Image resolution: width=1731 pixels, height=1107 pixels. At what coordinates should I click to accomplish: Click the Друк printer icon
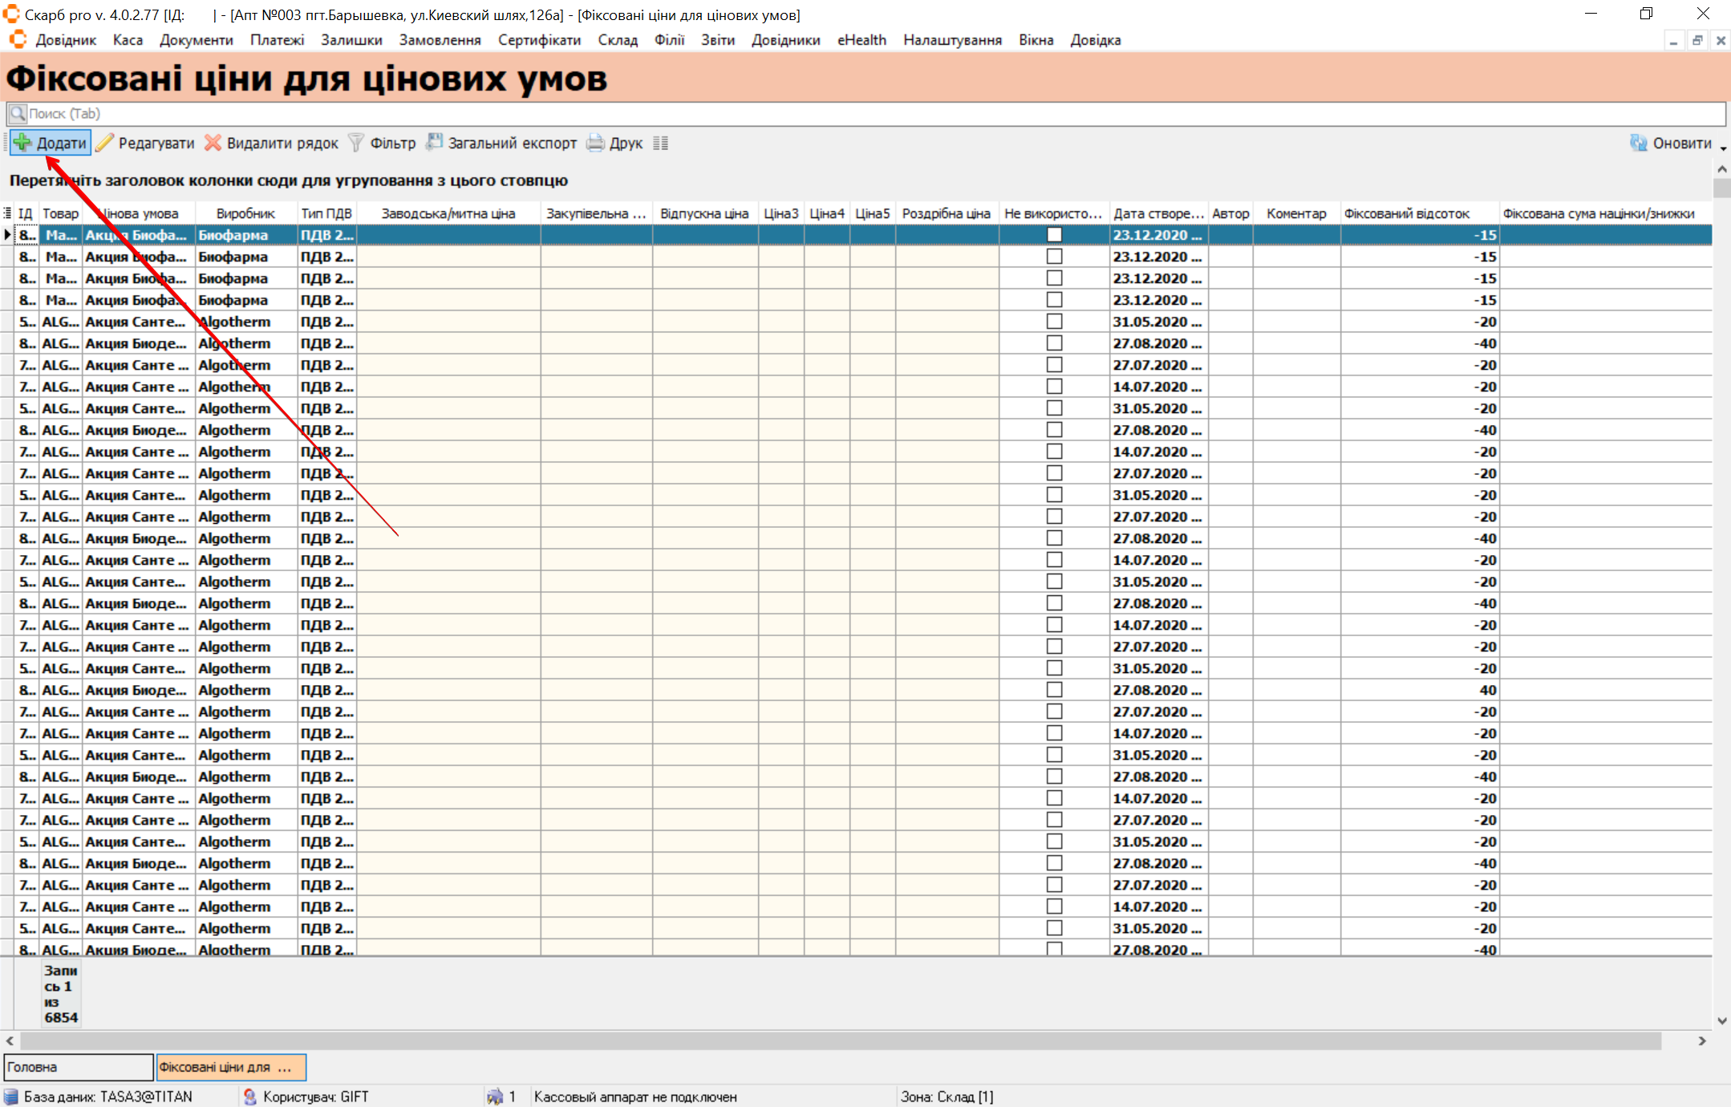coord(595,143)
